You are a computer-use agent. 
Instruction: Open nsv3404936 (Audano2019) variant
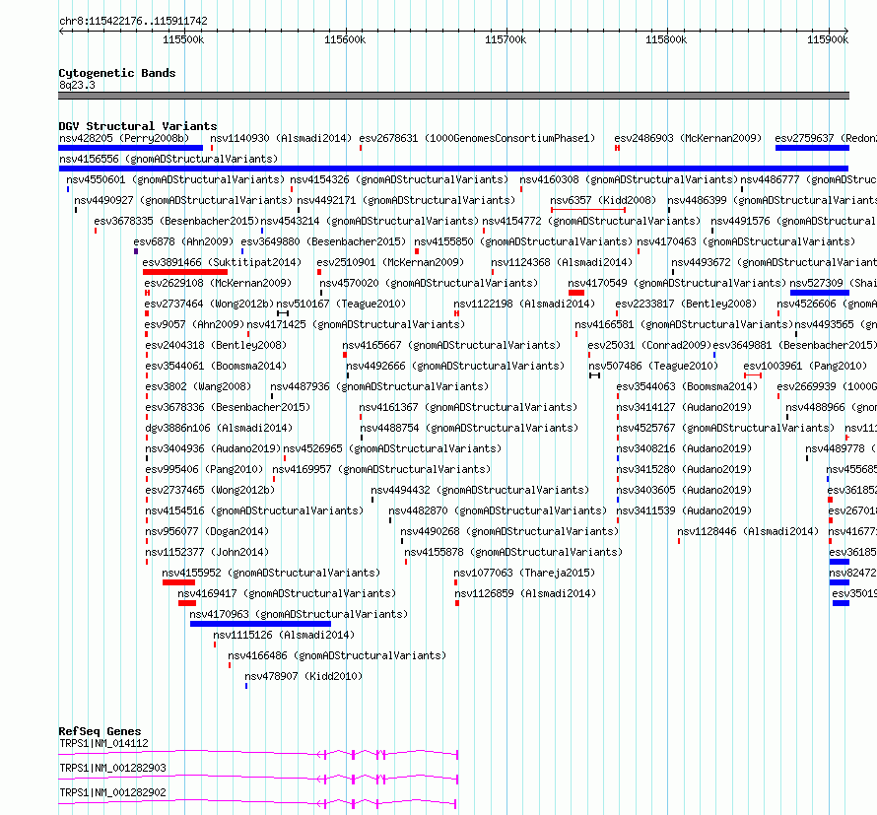[213, 448]
